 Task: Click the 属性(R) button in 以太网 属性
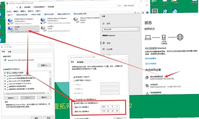pyautogui.click(x=44, y=98)
